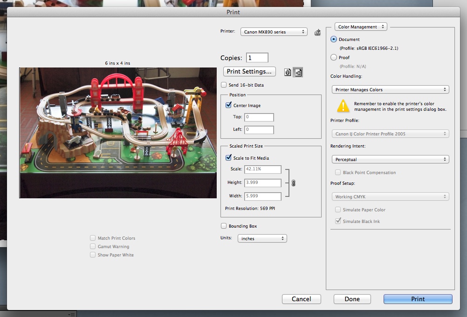This screenshot has width=467, height=317.
Task: Open the inches Units dropdown
Action: tap(262, 238)
